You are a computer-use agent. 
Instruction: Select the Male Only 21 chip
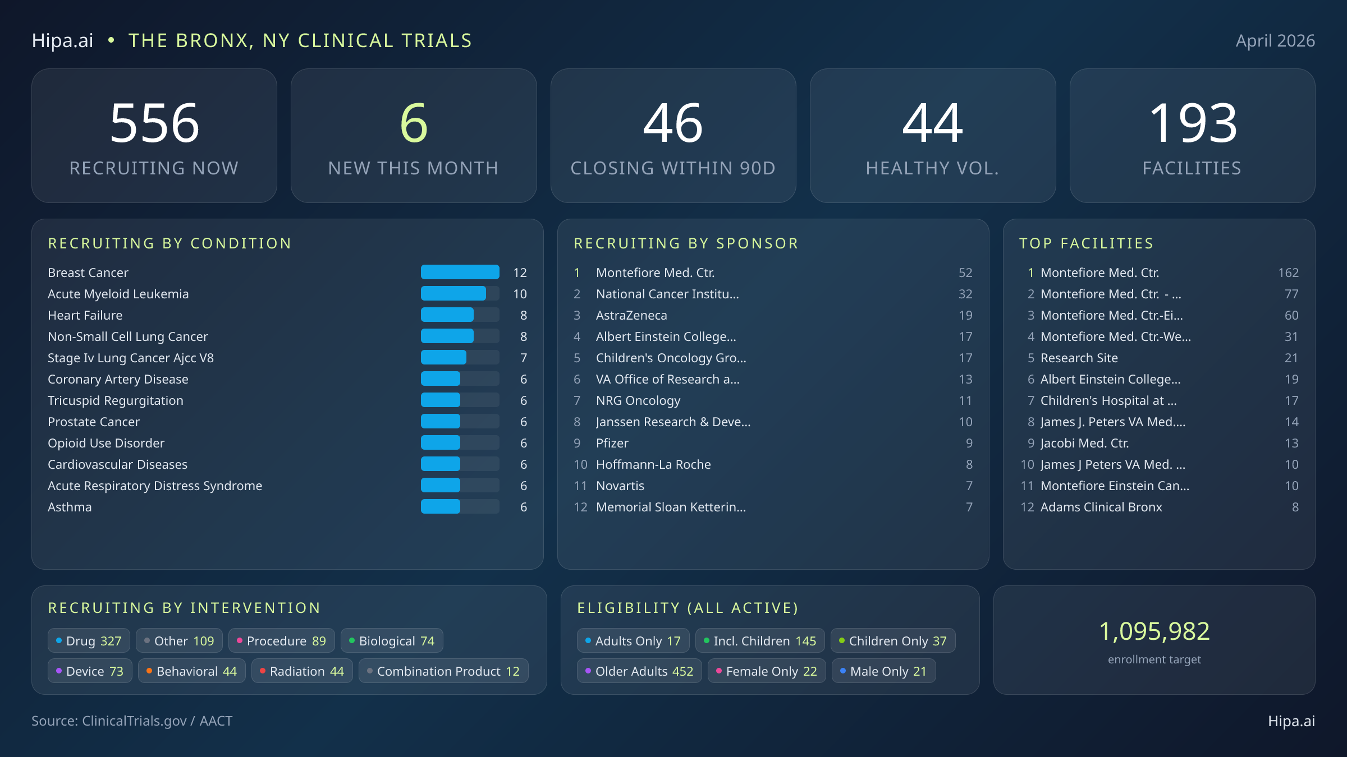pyautogui.click(x=883, y=671)
